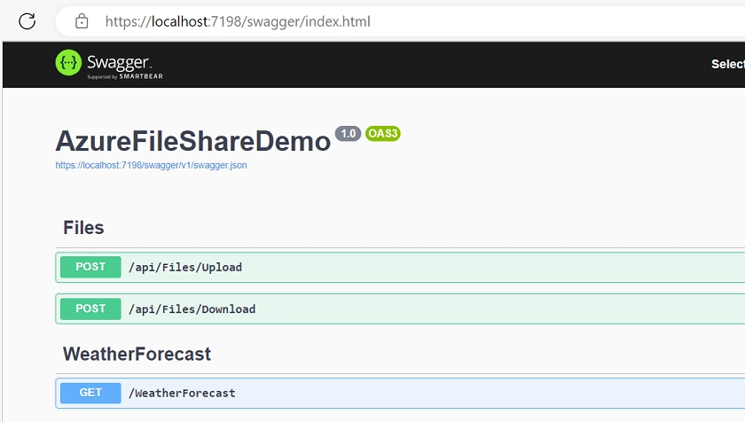The image size is (745, 422).
Task: Expand the POST /api/Files/Upload endpoint
Action: 400,267
